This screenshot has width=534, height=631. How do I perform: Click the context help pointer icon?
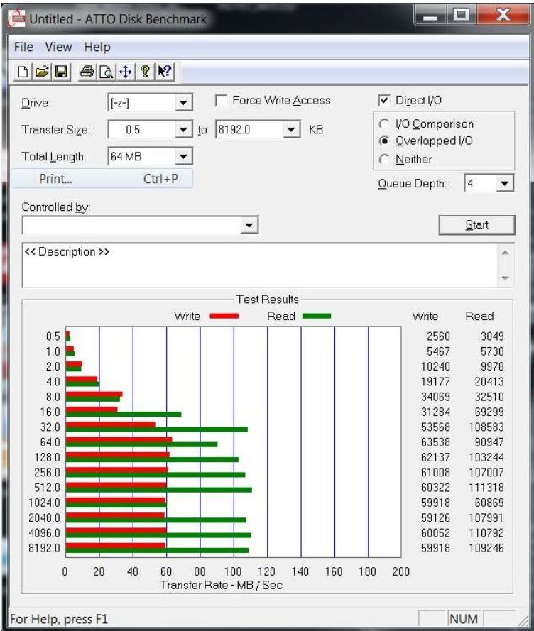[164, 72]
